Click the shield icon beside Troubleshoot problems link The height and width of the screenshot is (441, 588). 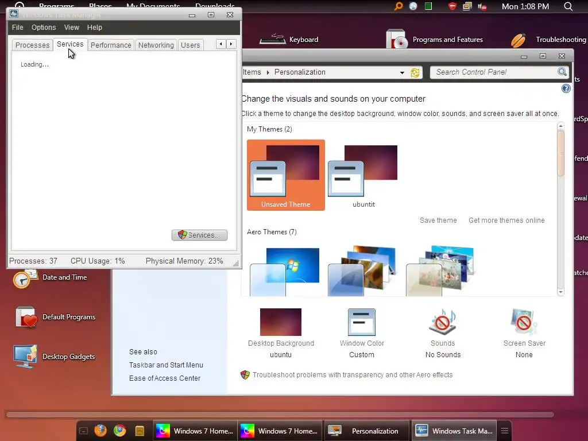tap(245, 375)
